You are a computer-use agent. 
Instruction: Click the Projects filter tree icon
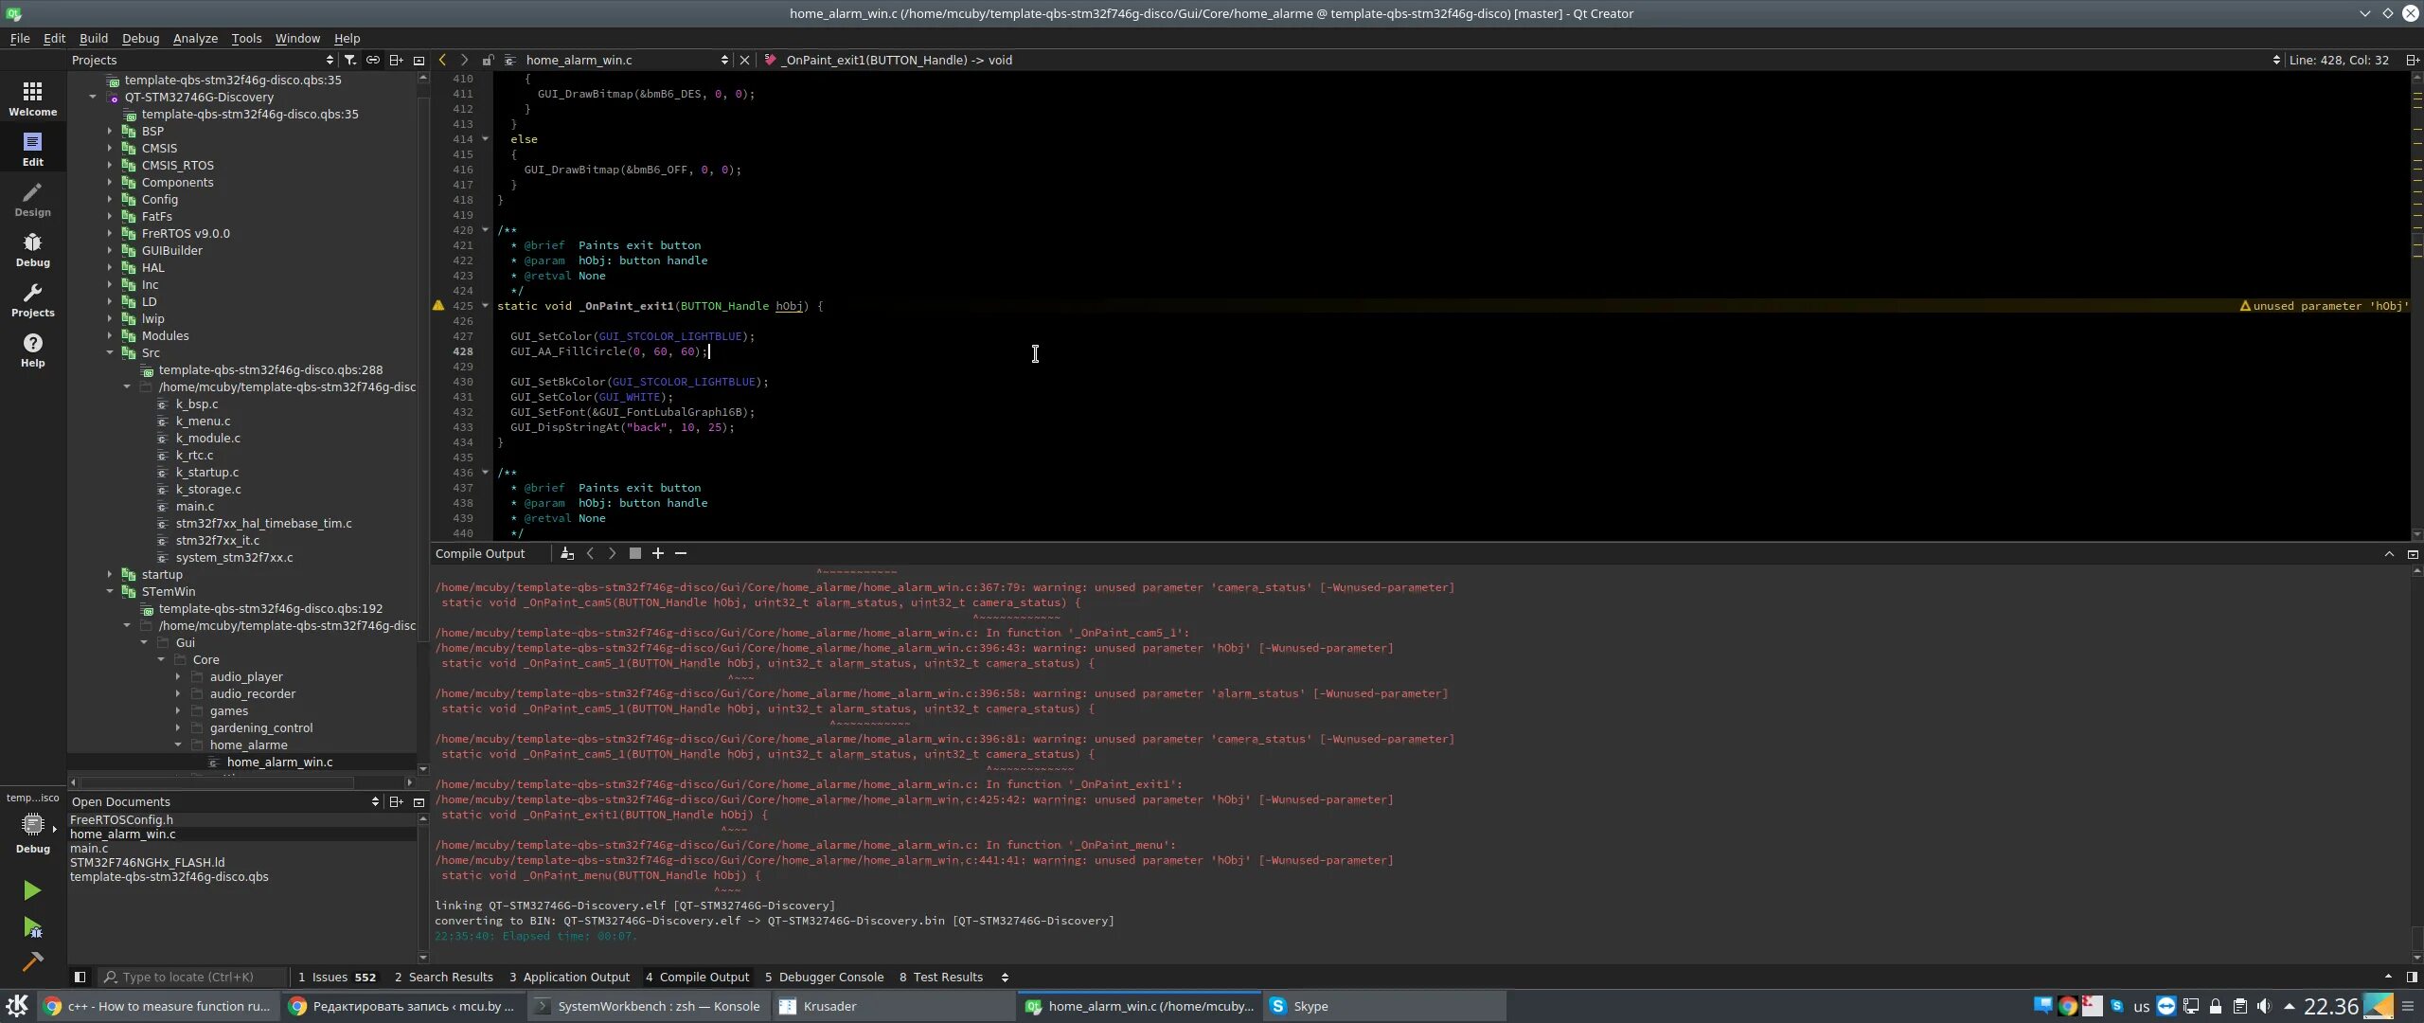tap(350, 60)
